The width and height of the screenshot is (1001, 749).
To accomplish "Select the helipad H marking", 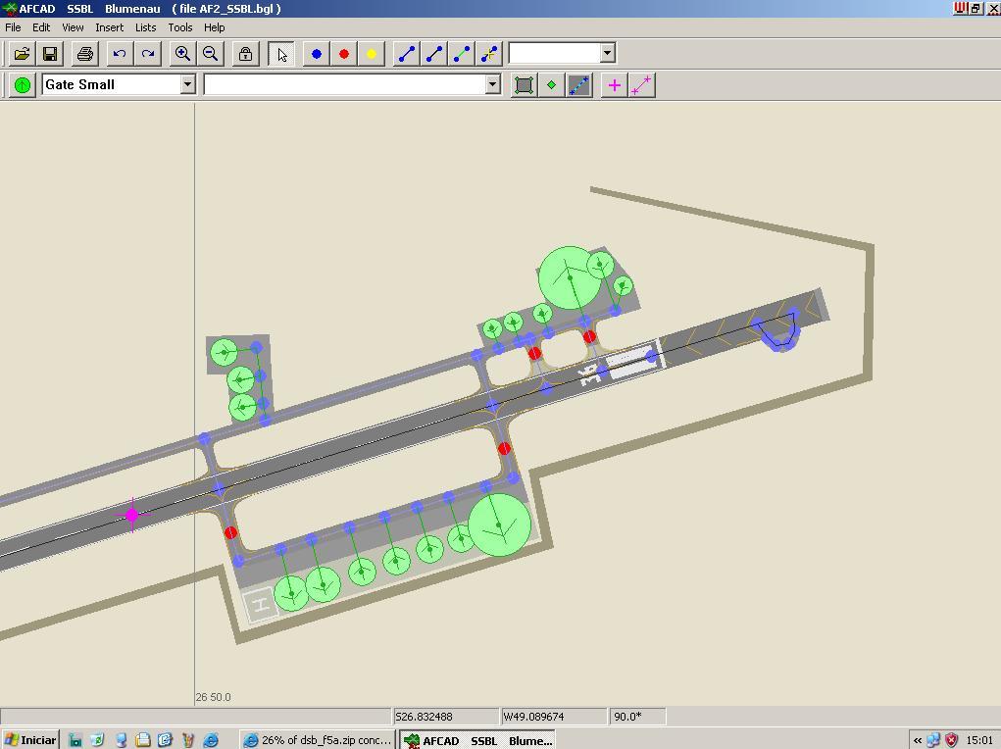I will (x=262, y=605).
